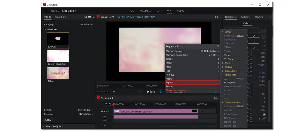Choose H.264/MP4 export format

pos(230,83)
